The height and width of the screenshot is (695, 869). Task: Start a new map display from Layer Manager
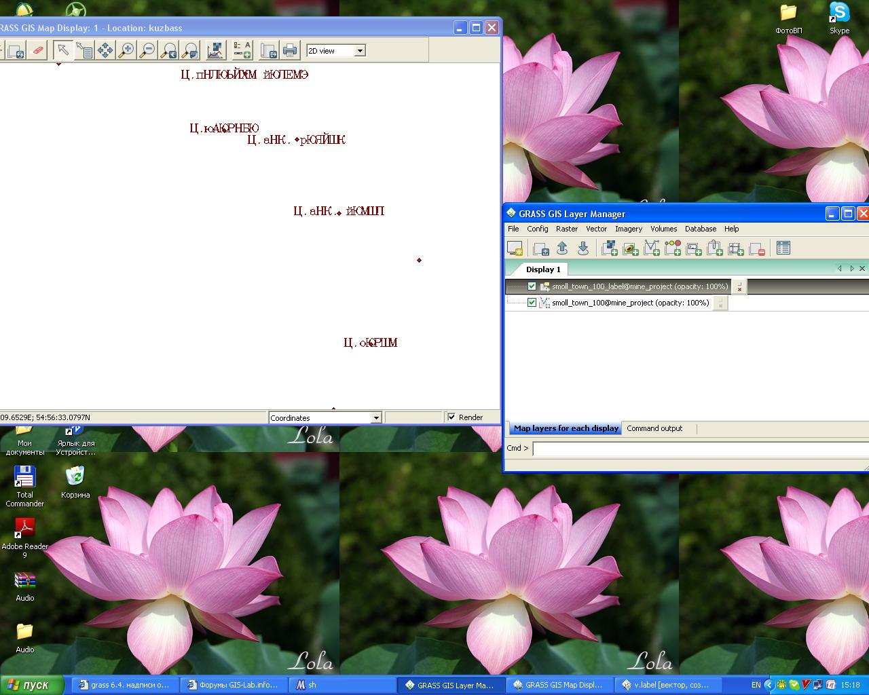(515, 248)
